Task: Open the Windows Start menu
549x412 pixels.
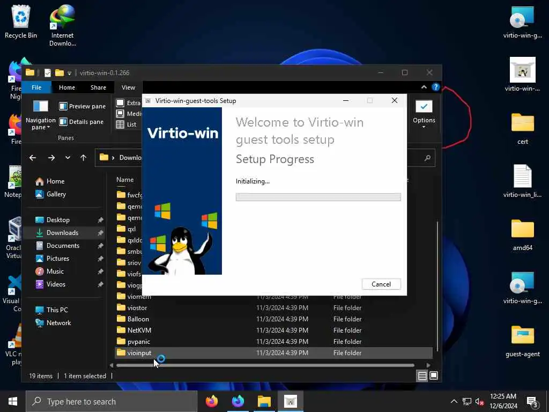Action: (13, 401)
